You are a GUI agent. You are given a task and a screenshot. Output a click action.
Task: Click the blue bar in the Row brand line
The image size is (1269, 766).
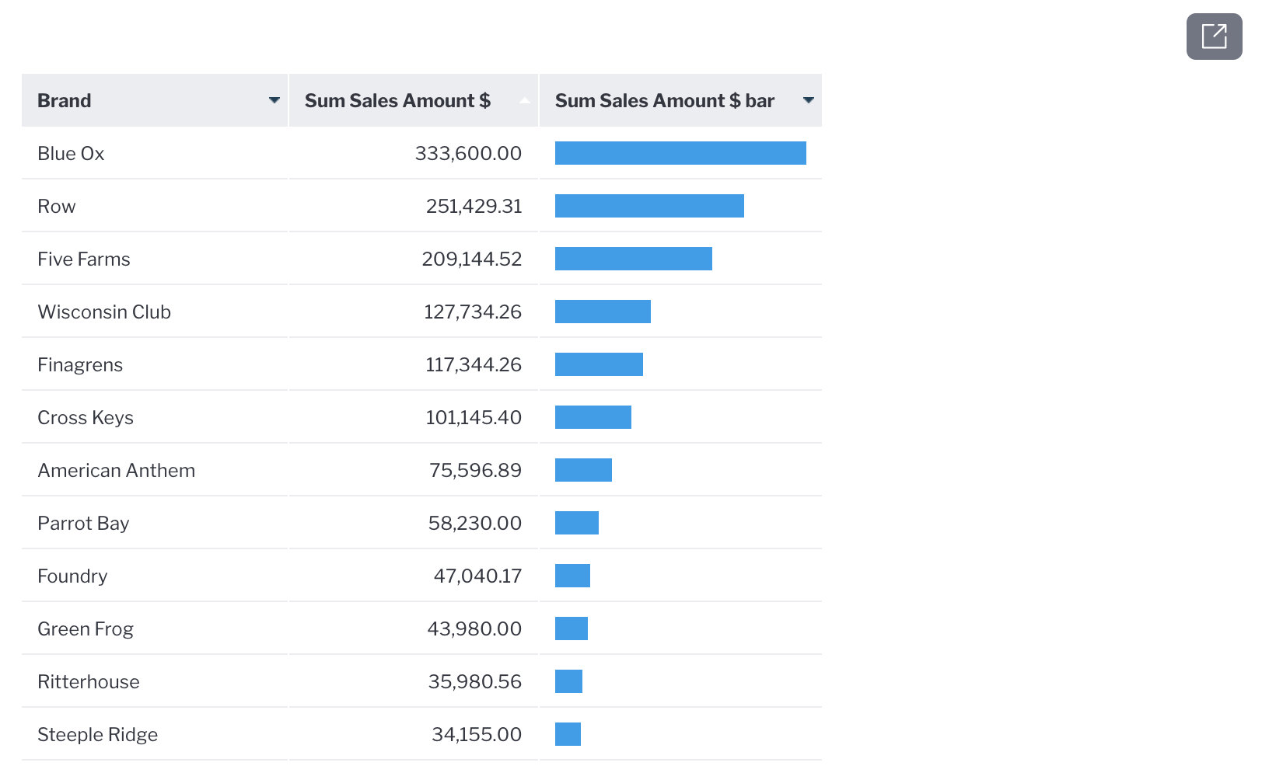tap(649, 206)
